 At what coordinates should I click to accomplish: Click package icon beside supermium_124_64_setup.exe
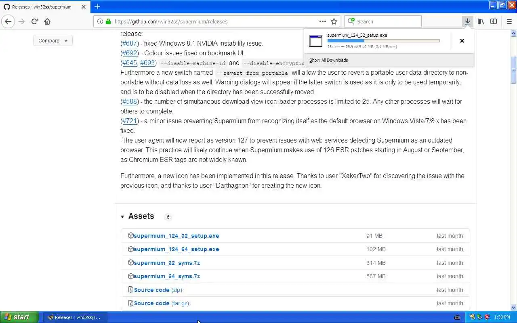[130, 249]
